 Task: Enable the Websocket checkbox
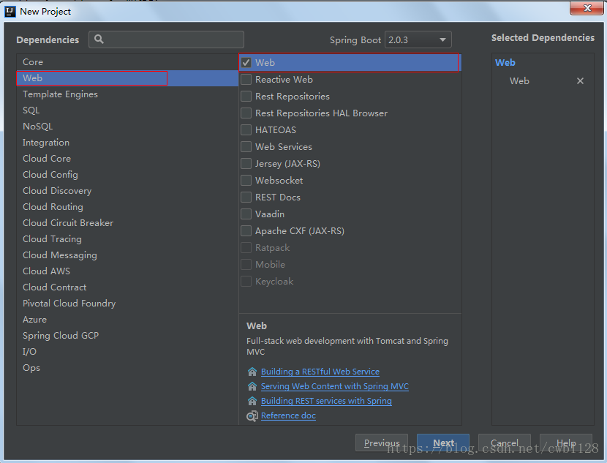coord(246,181)
